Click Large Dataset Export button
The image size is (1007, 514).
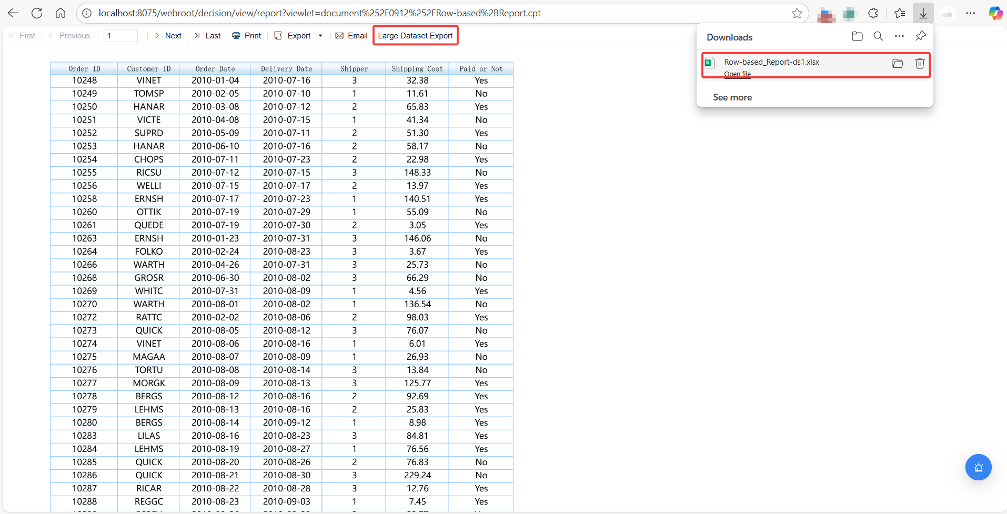coord(415,36)
